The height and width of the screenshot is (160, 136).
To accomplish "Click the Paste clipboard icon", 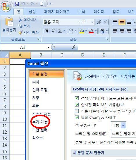I will point(9,22).
